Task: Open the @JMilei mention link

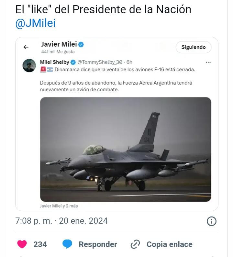Action: [35, 24]
